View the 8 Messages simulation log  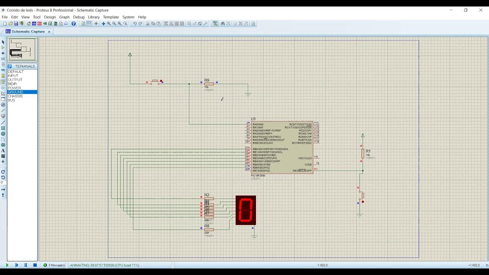coord(54,265)
